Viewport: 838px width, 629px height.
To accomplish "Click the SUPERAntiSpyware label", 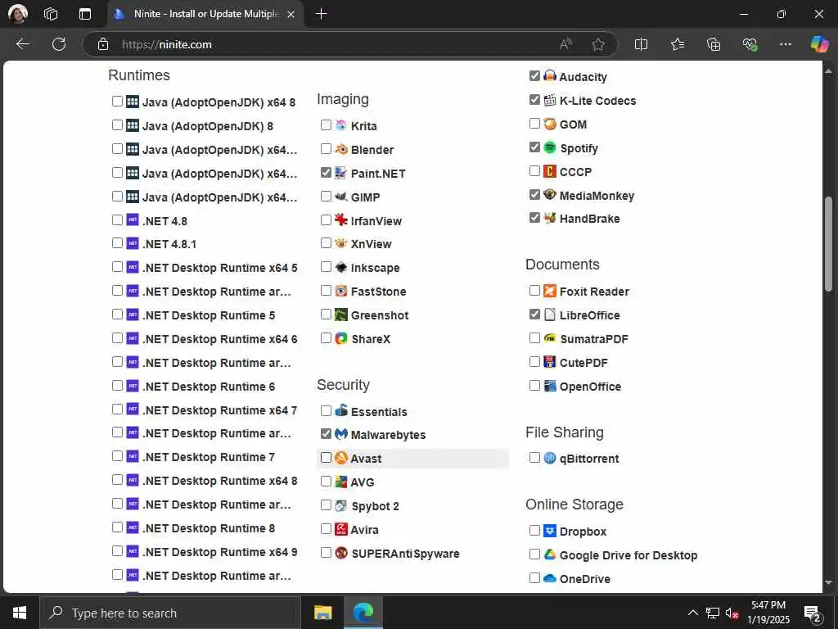I will coord(405,554).
